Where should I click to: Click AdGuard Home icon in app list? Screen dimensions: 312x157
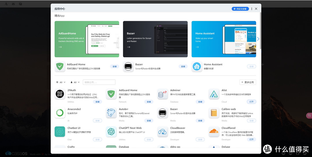point(111,94)
